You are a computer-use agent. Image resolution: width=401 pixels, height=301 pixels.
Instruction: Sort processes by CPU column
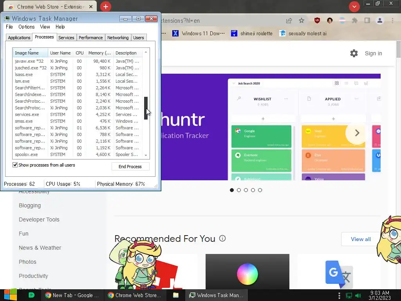pyautogui.click(x=79, y=53)
